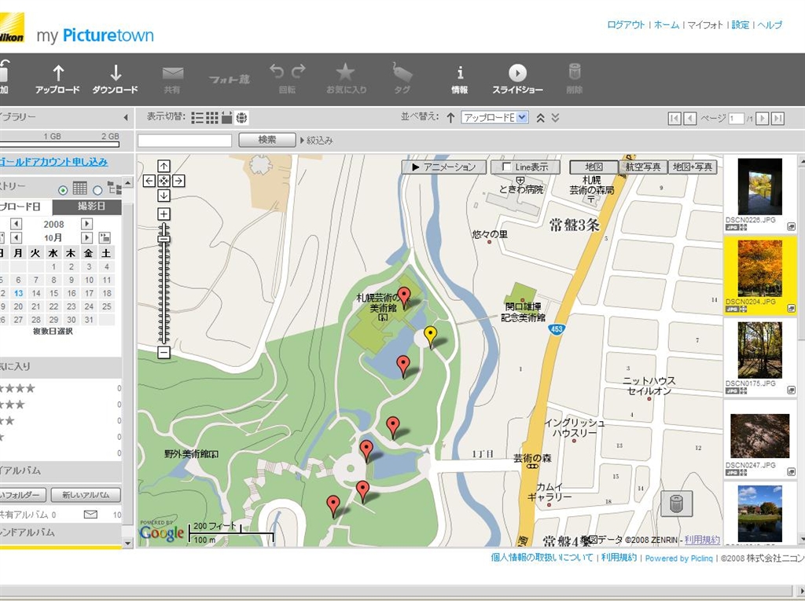Open the ヘルプ link
This screenshot has height=601, width=805.
(x=769, y=24)
